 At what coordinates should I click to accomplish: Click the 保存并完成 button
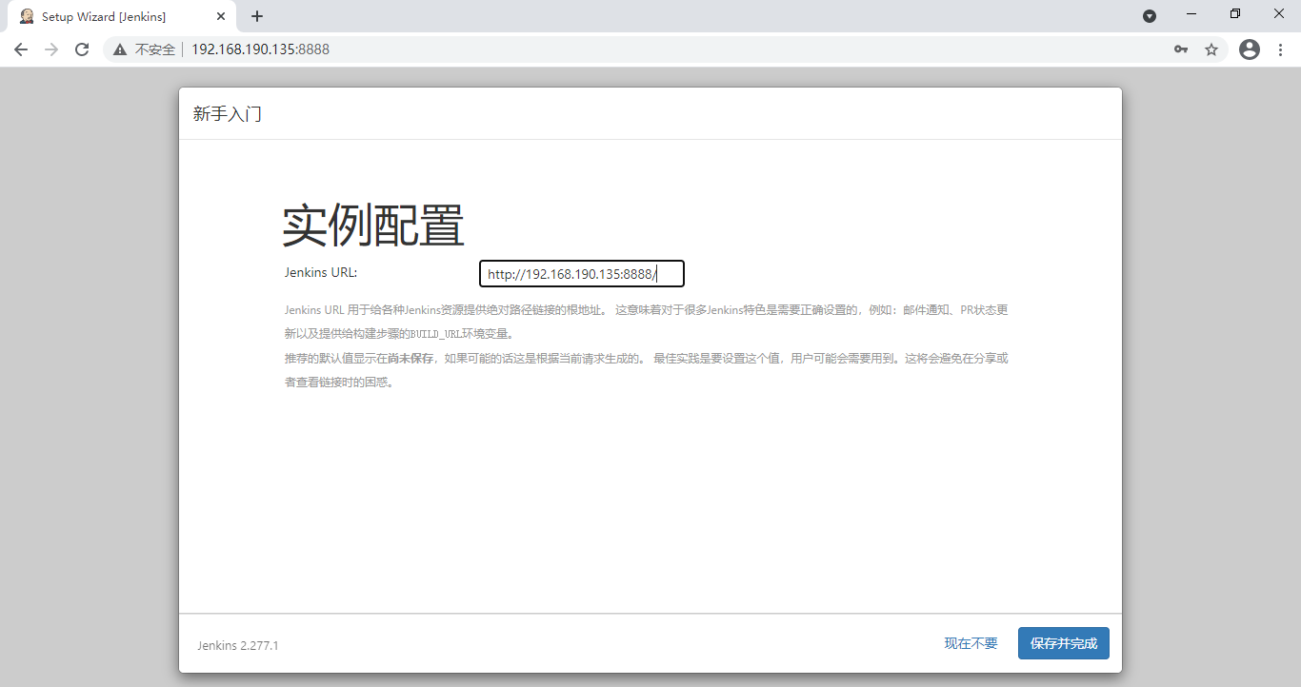tap(1063, 643)
